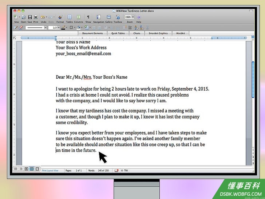Open the Tables grid tool
265x199 pixels.
tap(70, 17)
